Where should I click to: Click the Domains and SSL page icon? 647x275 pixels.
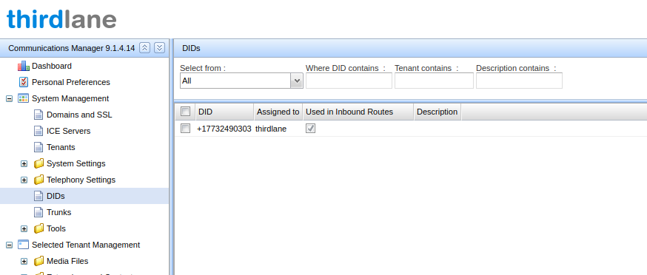click(x=38, y=115)
